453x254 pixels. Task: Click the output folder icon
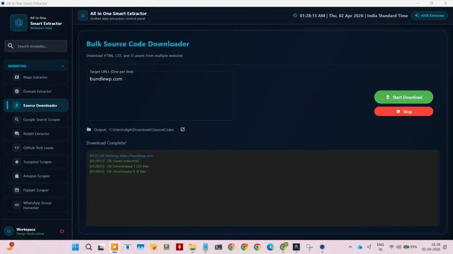(x=88, y=130)
